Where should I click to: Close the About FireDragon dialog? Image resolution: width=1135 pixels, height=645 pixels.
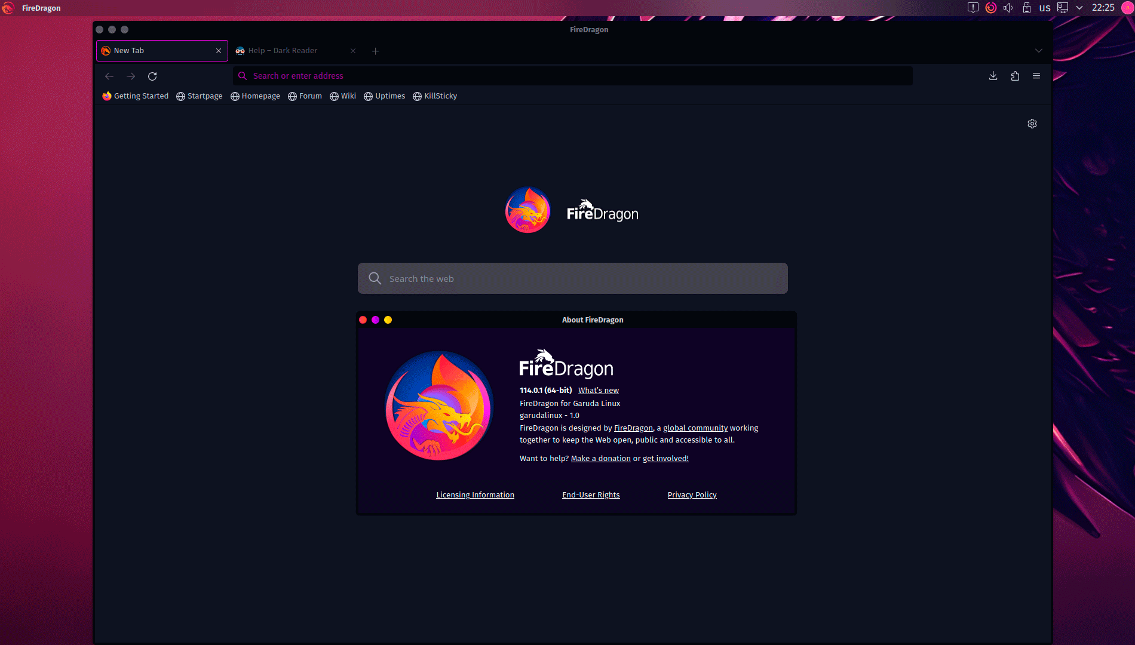pyautogui.click(x=363, y=320)
